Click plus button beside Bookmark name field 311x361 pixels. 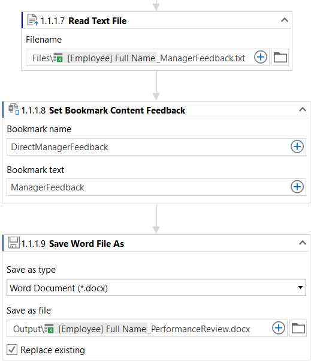point(297,147)
